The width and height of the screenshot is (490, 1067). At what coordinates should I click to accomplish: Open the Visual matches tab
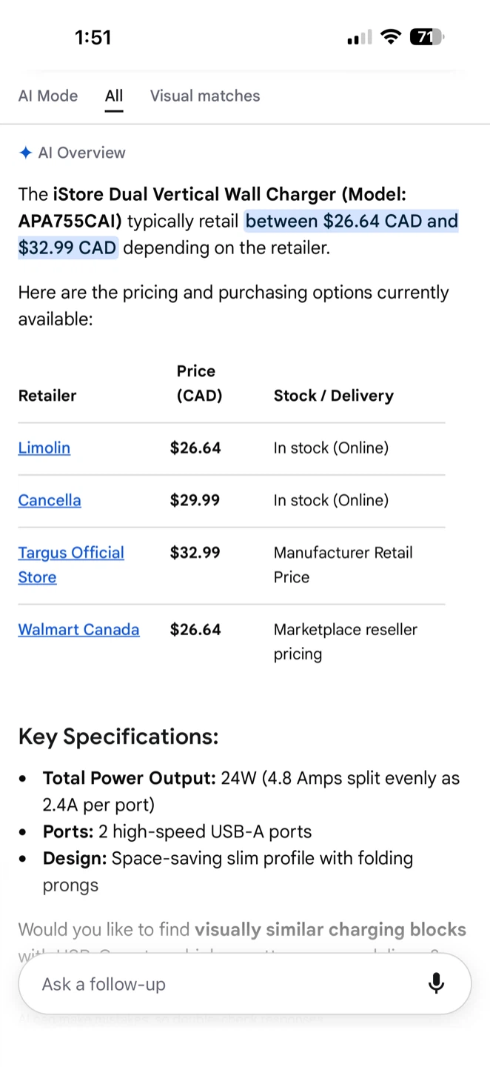[x=205, y=96]
